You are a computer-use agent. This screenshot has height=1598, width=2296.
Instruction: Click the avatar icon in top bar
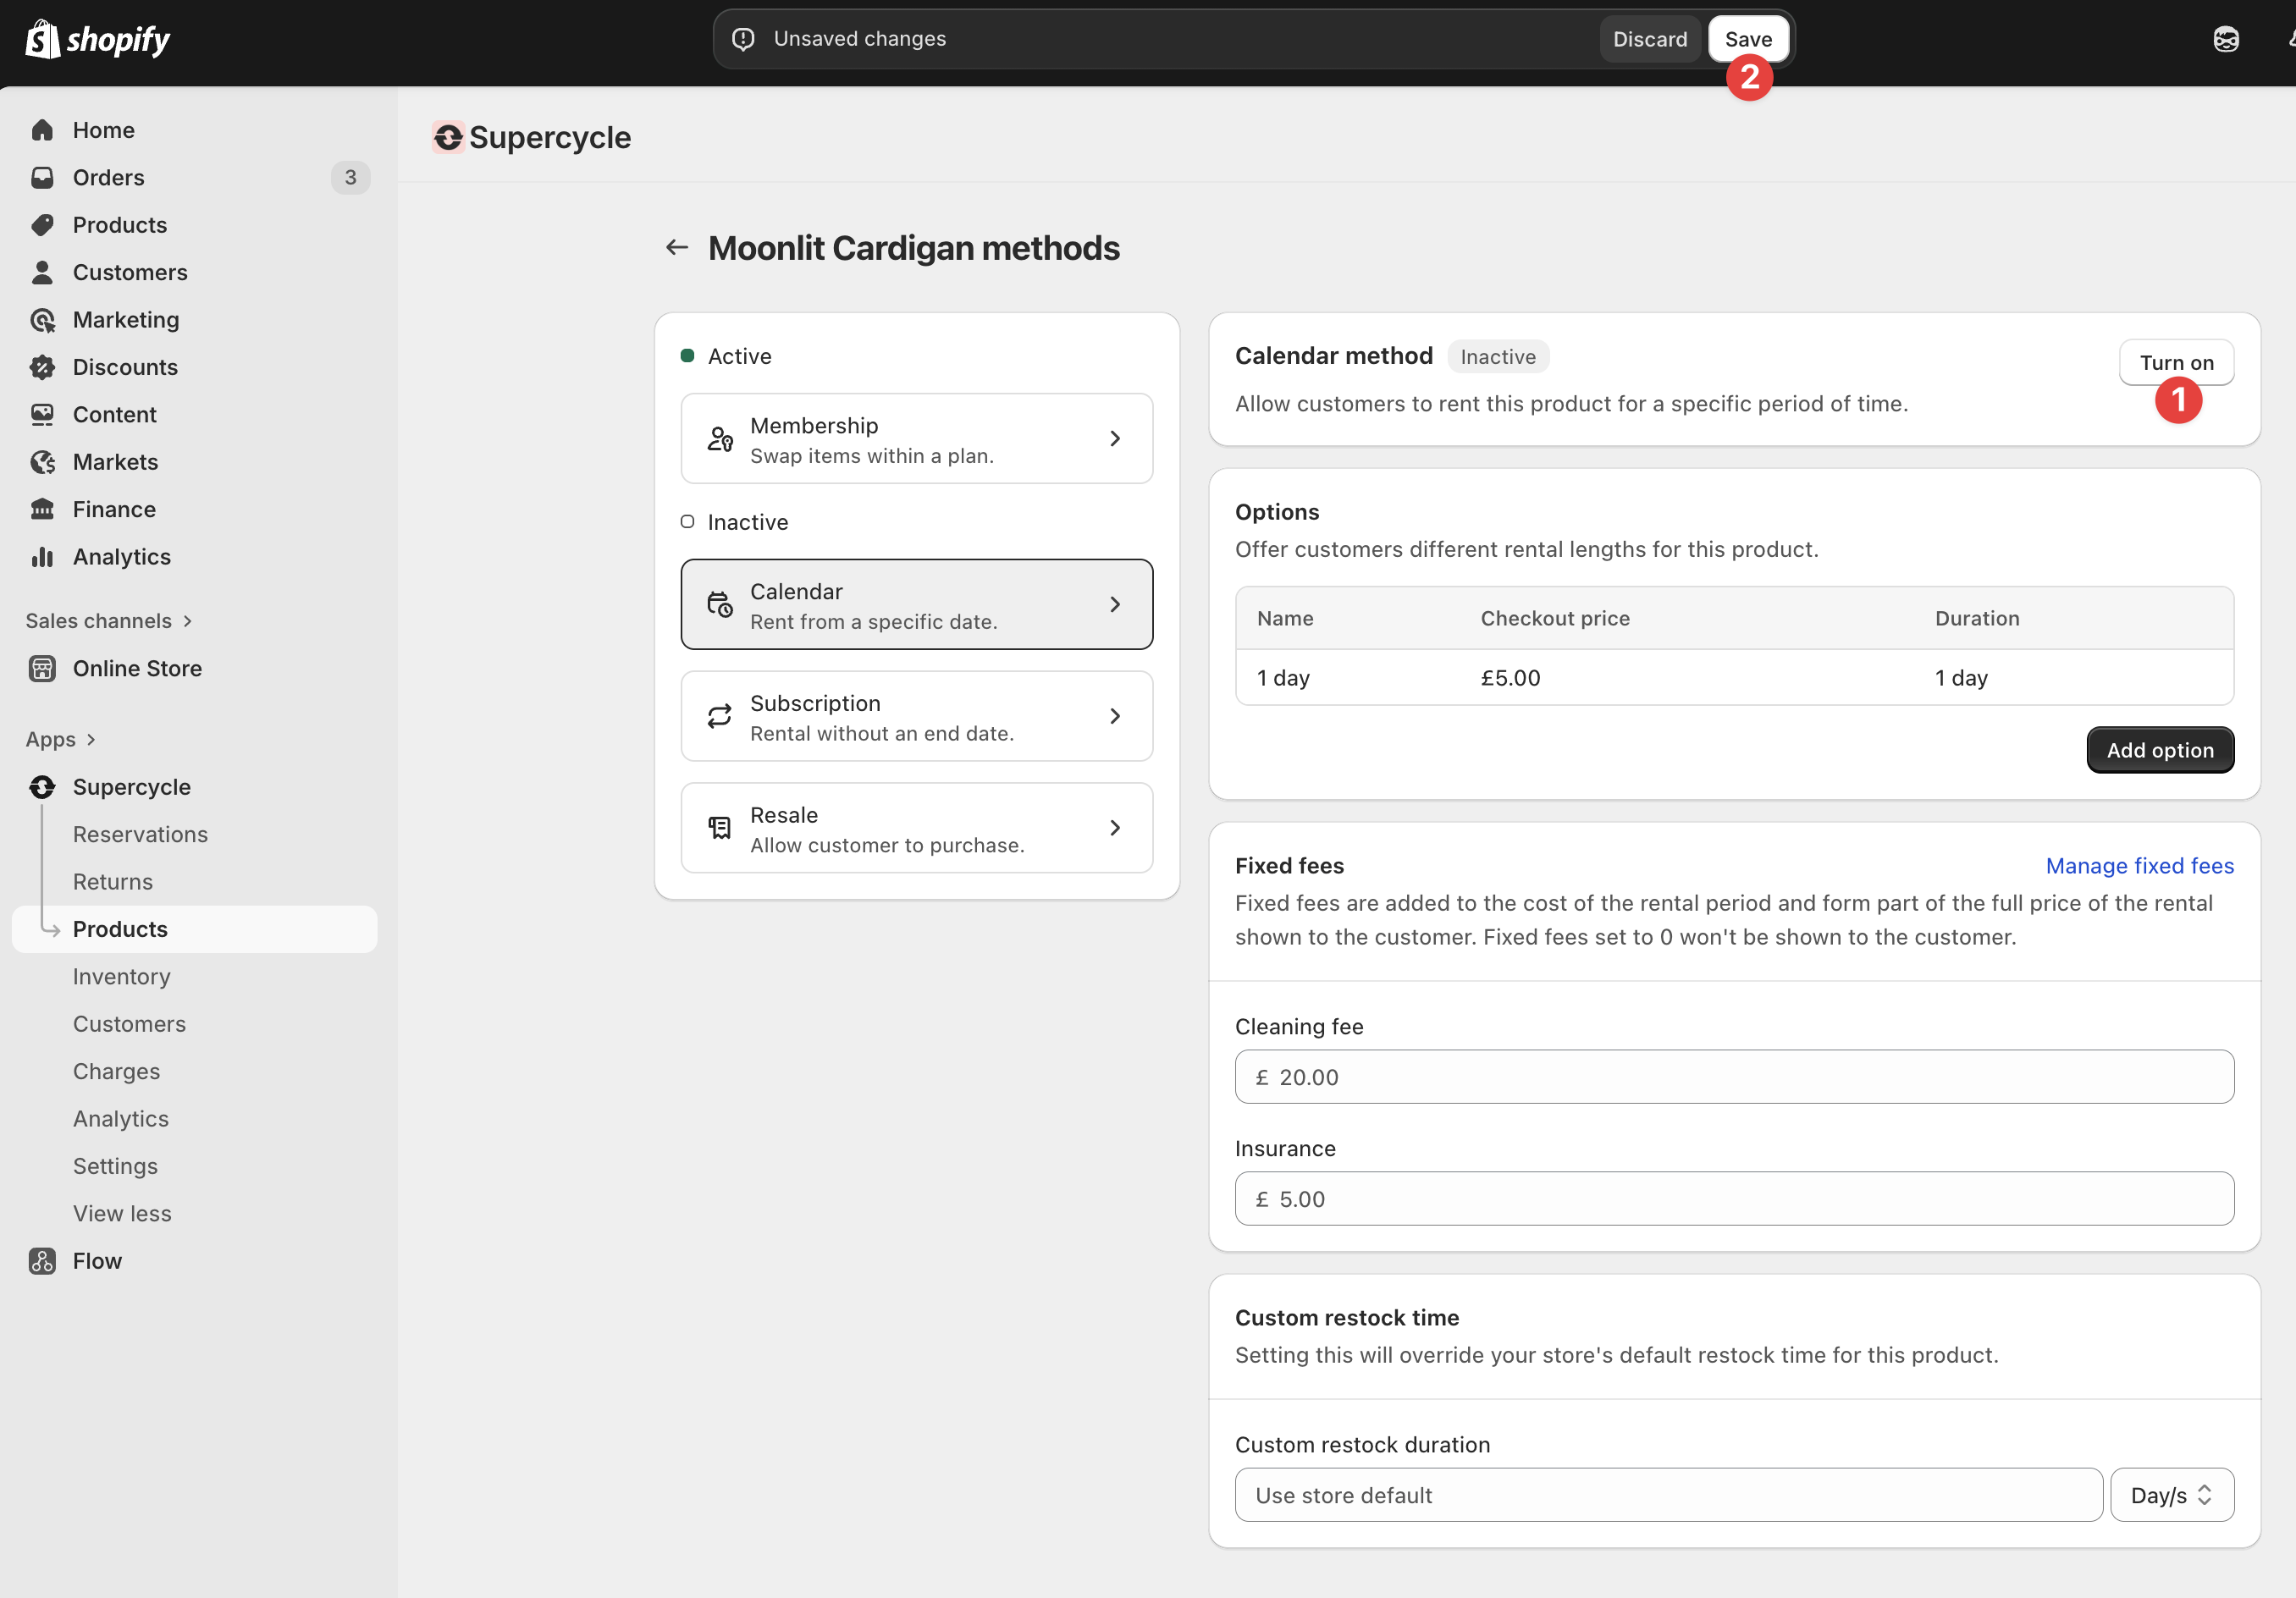click(2225, 39)
